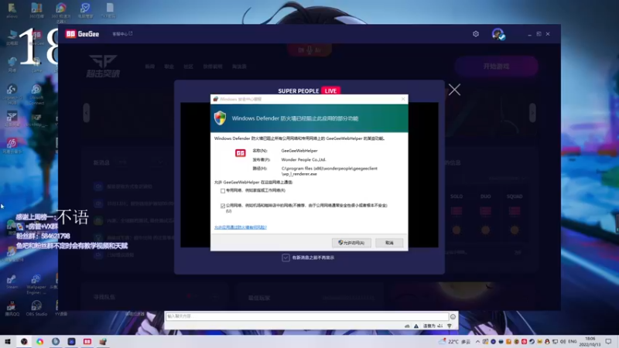Open the text document icon on desktop
This screenshot has height=348, width=619.
click(x=109, y=11)
